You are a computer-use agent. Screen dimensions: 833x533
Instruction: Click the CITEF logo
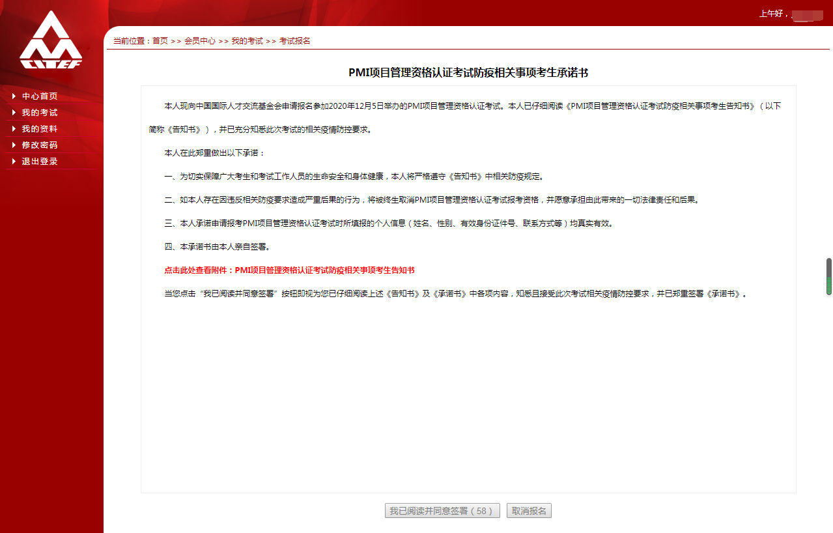click(x=51, y=39)
